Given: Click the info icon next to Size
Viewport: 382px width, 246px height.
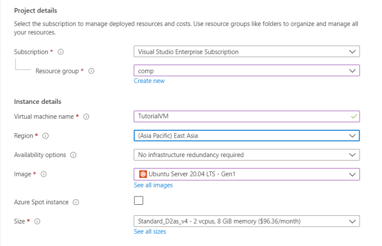Looking at the screenshot, I should pos(37,221).
